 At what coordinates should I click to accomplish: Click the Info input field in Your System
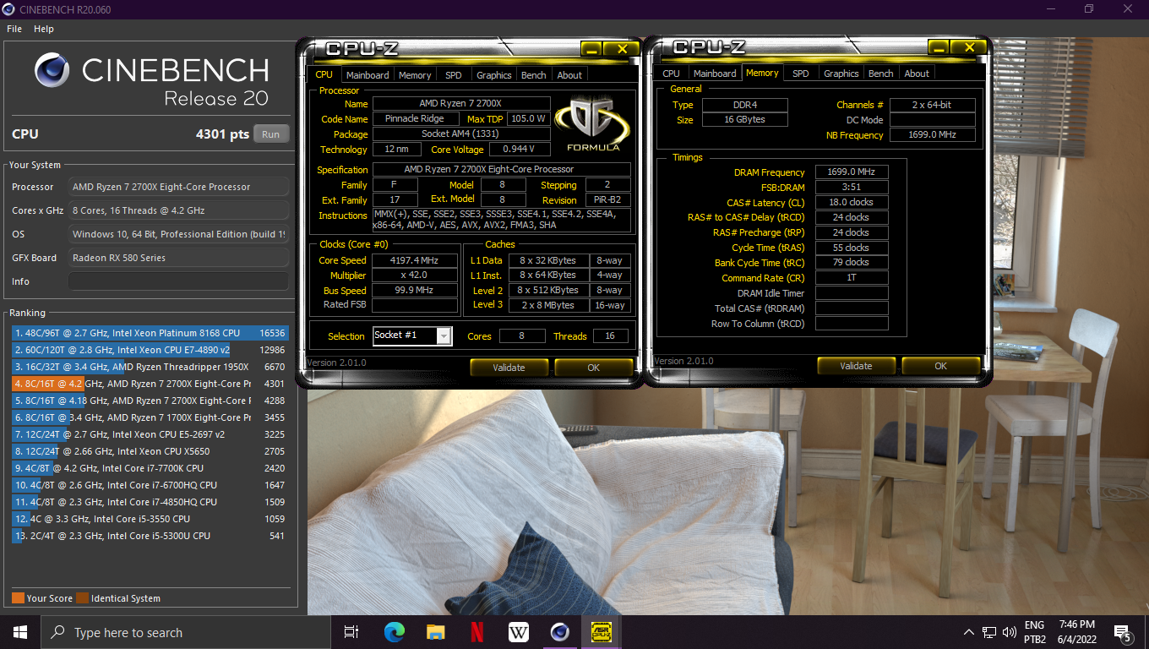point(178,281)
